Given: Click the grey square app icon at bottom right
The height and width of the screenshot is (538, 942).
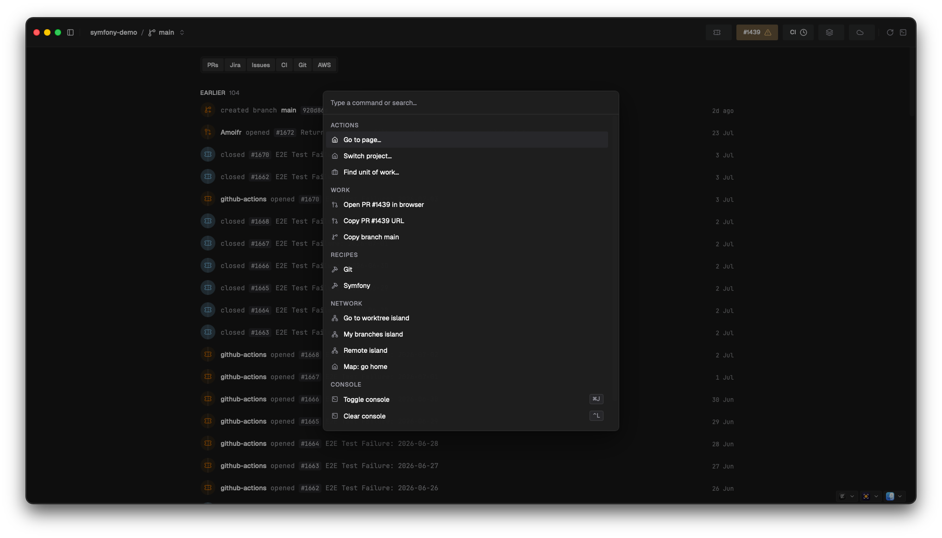Looking at the screenshot, I should tap(842, 496).
